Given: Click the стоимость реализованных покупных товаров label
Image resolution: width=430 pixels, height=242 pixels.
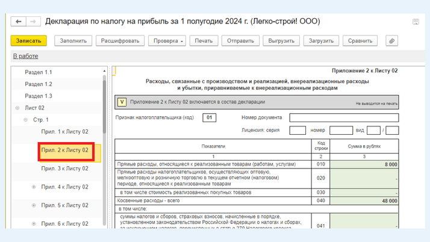Looking at the screenshot, I should pyautogui.click(x=185, y=193).
